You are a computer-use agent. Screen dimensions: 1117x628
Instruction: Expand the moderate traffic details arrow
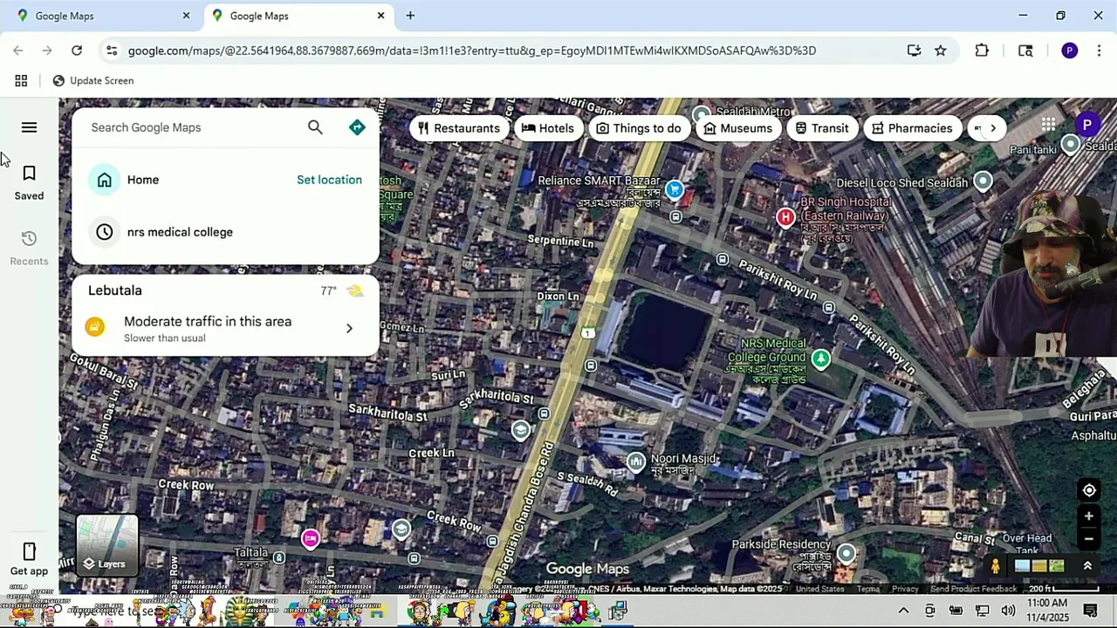tap(349, 329)
